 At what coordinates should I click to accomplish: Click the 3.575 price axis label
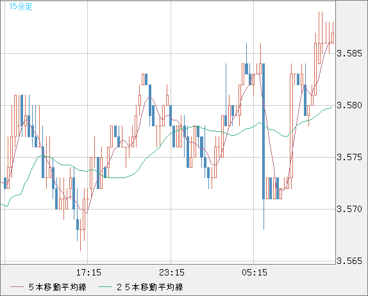[x=349, y=157]
